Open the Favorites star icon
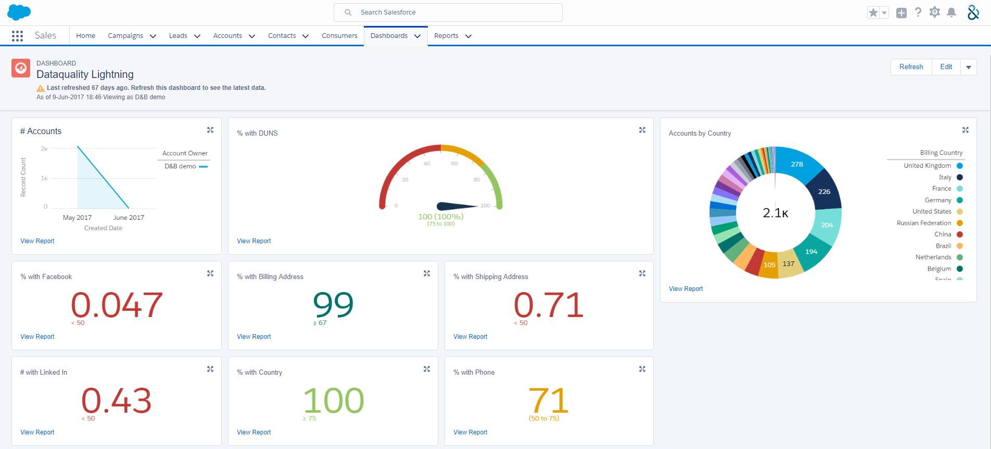991x449 pixels. point(873,12)
